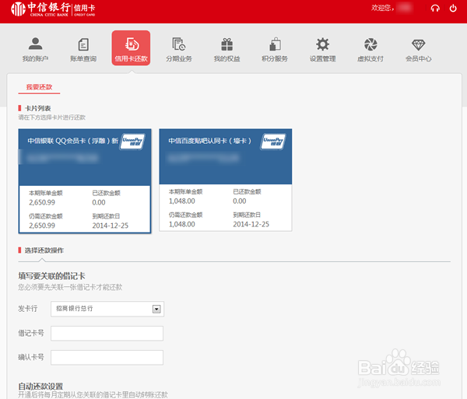Click the 2,650.99 本期账单金额 value
Viewport: 467px width, 399px height.
click(42, 203)
